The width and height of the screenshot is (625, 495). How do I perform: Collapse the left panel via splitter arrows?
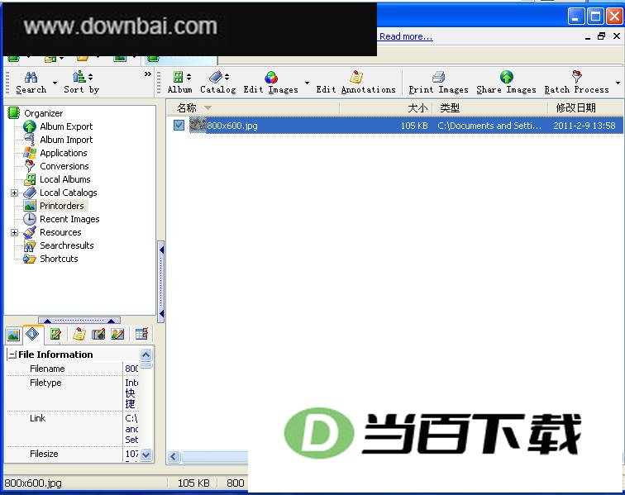point(161,280)
